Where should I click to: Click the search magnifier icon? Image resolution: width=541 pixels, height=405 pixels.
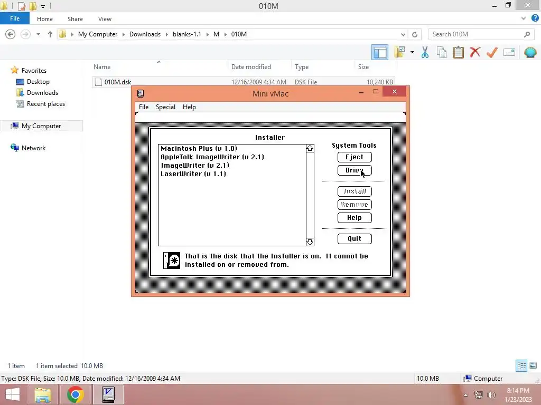pyautogui.click(x=527, y=34)
